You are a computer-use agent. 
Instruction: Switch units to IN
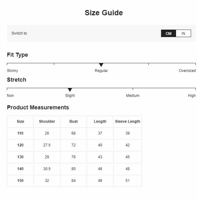coord(184,33)
